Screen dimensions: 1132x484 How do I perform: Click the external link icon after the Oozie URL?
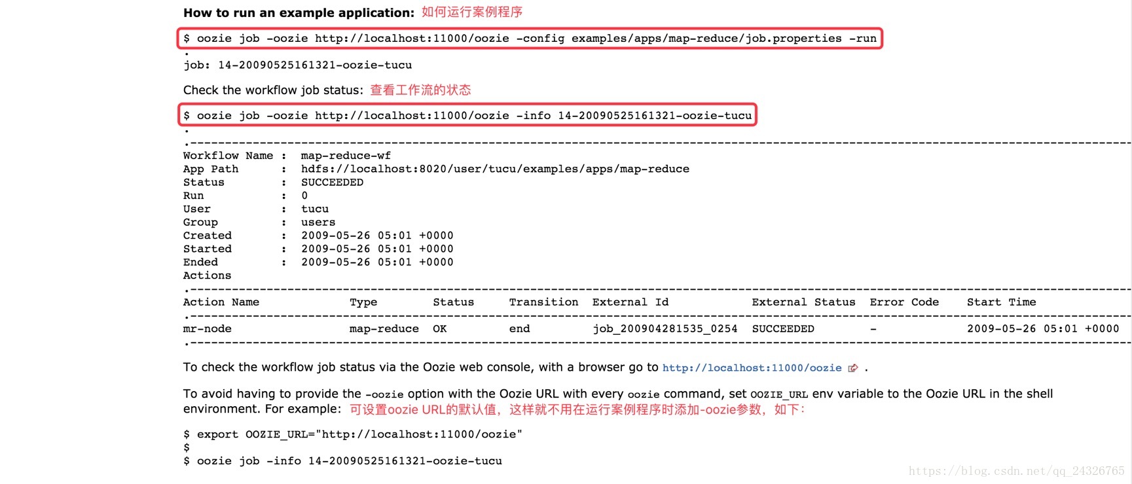852,368
